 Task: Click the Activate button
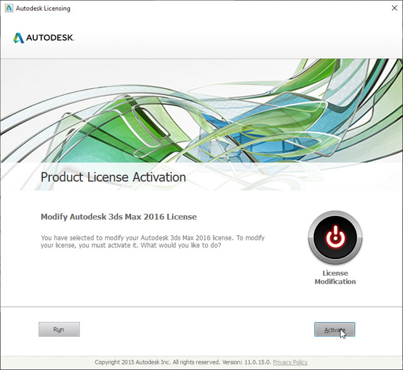[x=334, y=330]
